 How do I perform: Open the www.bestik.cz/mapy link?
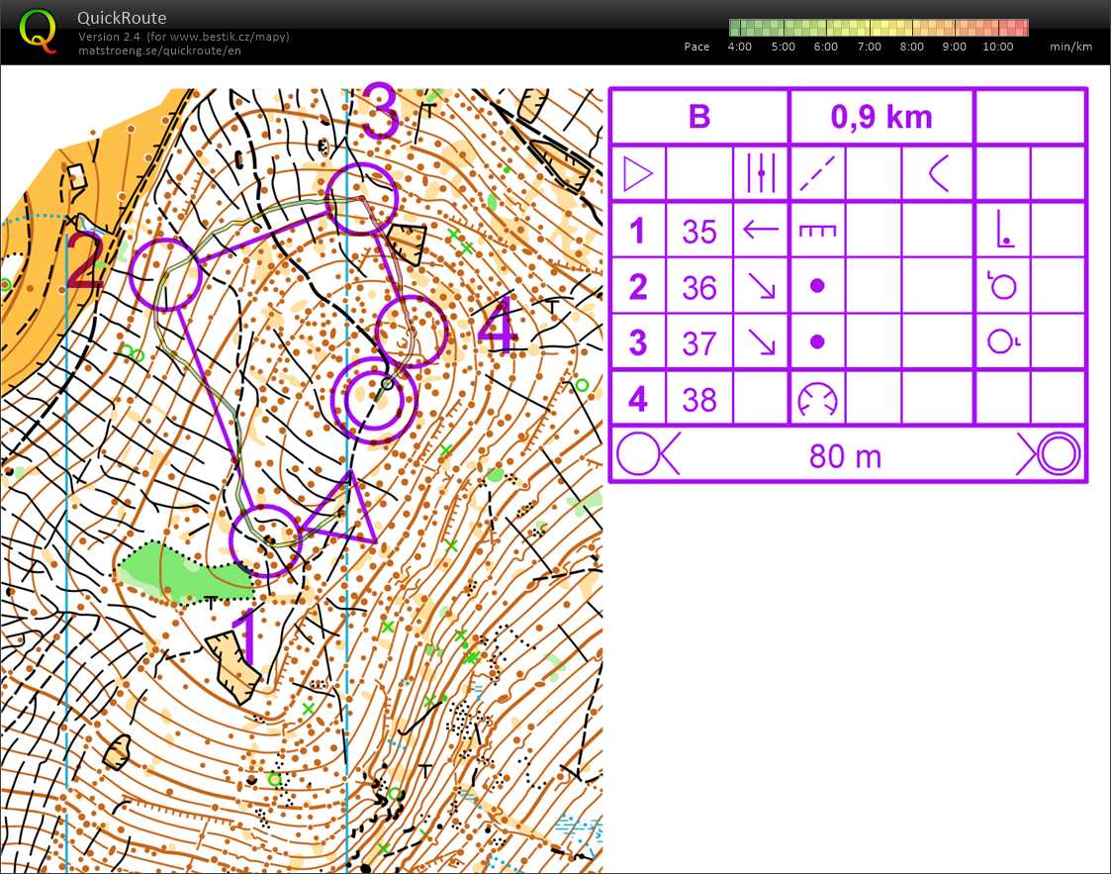(229, 37)
